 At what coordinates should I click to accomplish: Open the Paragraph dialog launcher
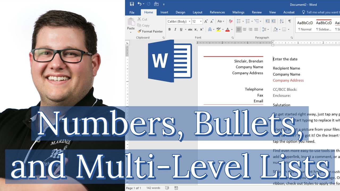click(x=292, y=38)
